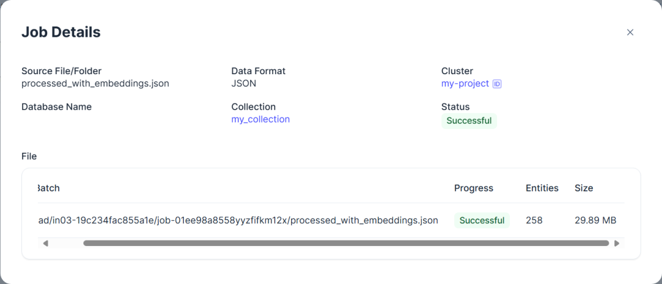Viewport: 662px width, 284px height.
Task: Click the 258 entities value
Action: [534, 220]
